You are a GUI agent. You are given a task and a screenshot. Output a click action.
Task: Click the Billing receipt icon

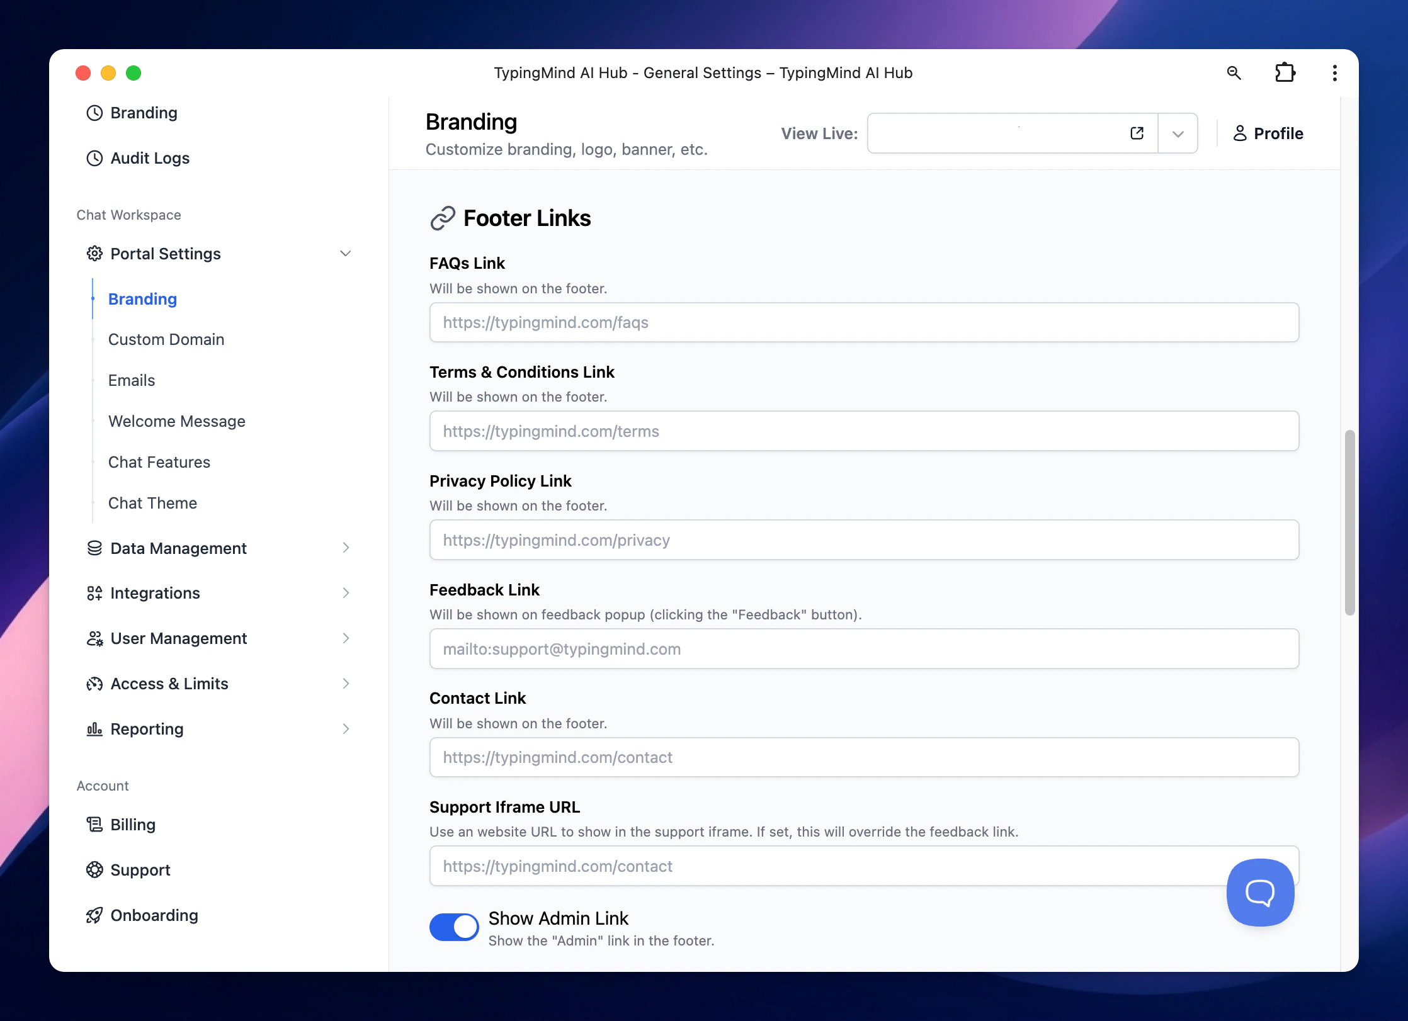(94, 825)
